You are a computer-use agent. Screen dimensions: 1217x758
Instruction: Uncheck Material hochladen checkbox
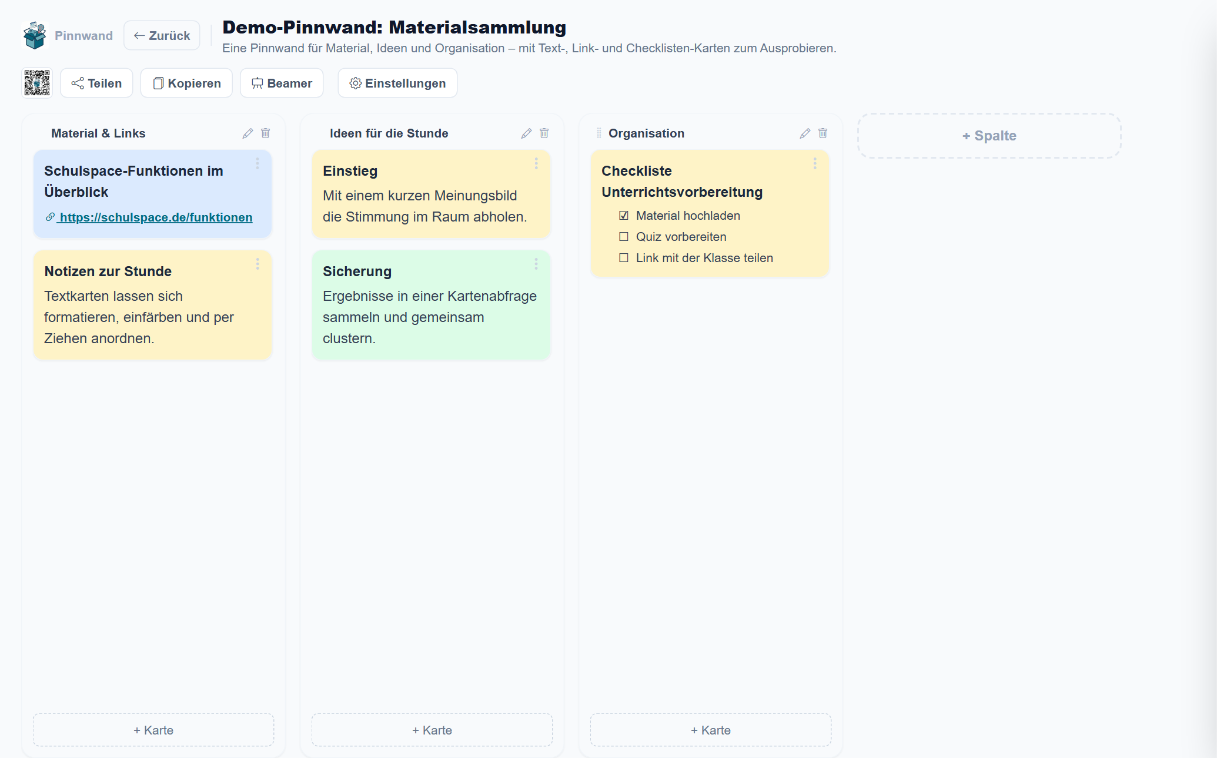[x=624, y=216]
